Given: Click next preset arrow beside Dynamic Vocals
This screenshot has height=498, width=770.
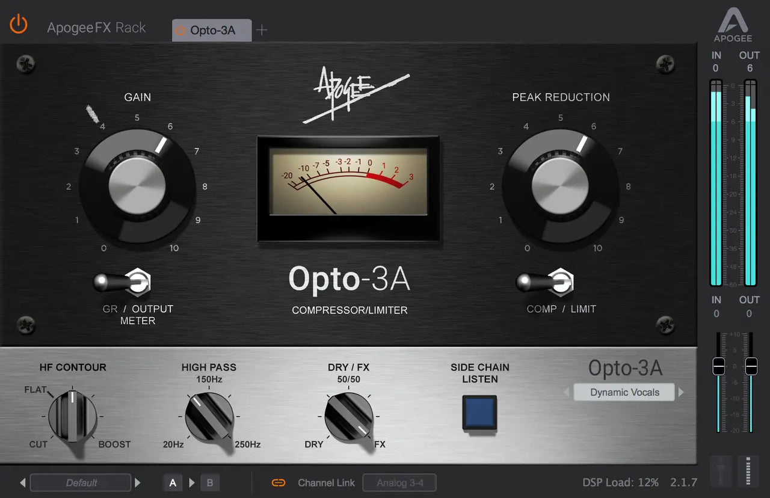Looking at the screenshot, I should click(x=680, y=392).
